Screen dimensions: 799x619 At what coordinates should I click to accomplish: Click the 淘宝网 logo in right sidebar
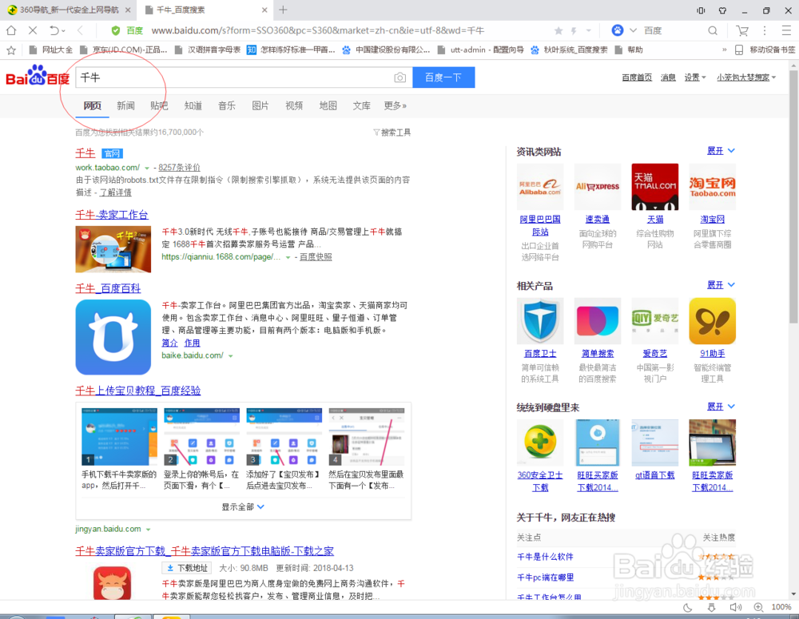pos(712,186)
